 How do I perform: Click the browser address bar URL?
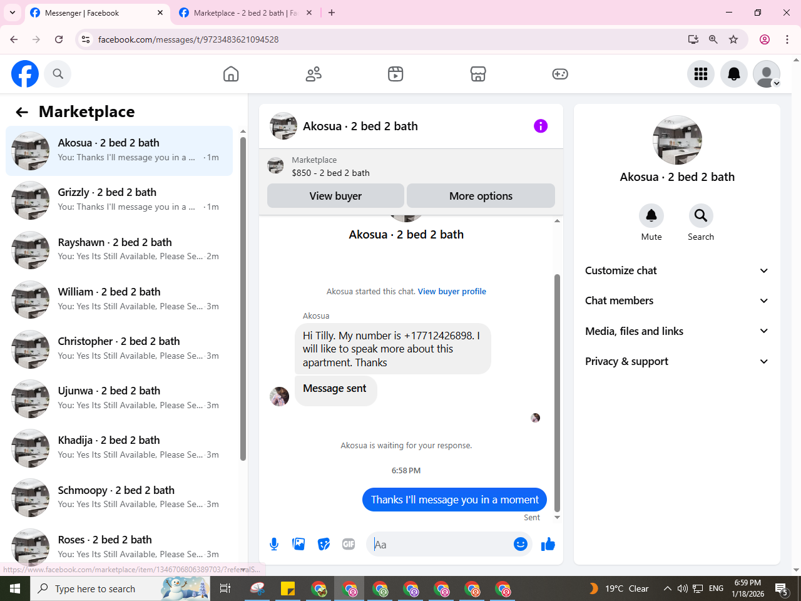(188, 39)
